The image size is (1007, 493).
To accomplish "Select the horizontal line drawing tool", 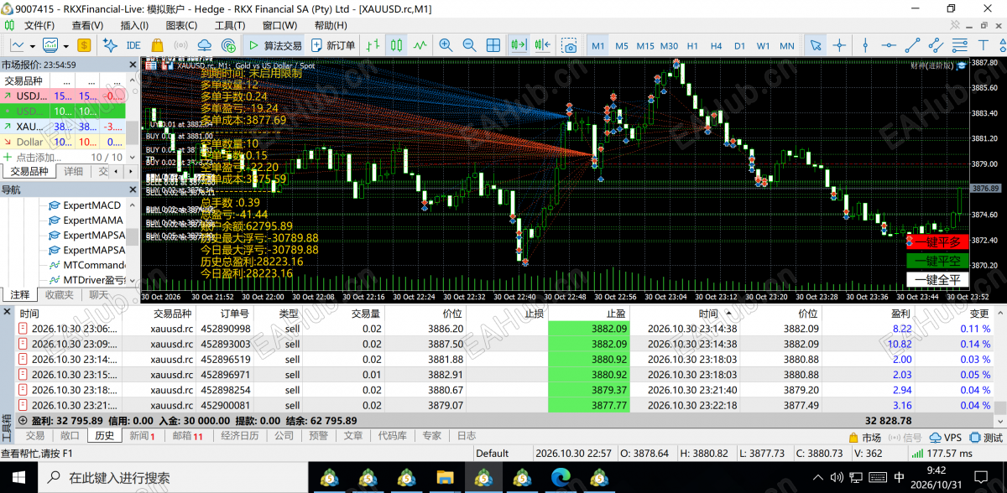I will (x=888, y=45).
